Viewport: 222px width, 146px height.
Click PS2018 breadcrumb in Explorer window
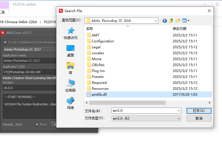pos(50,22)
